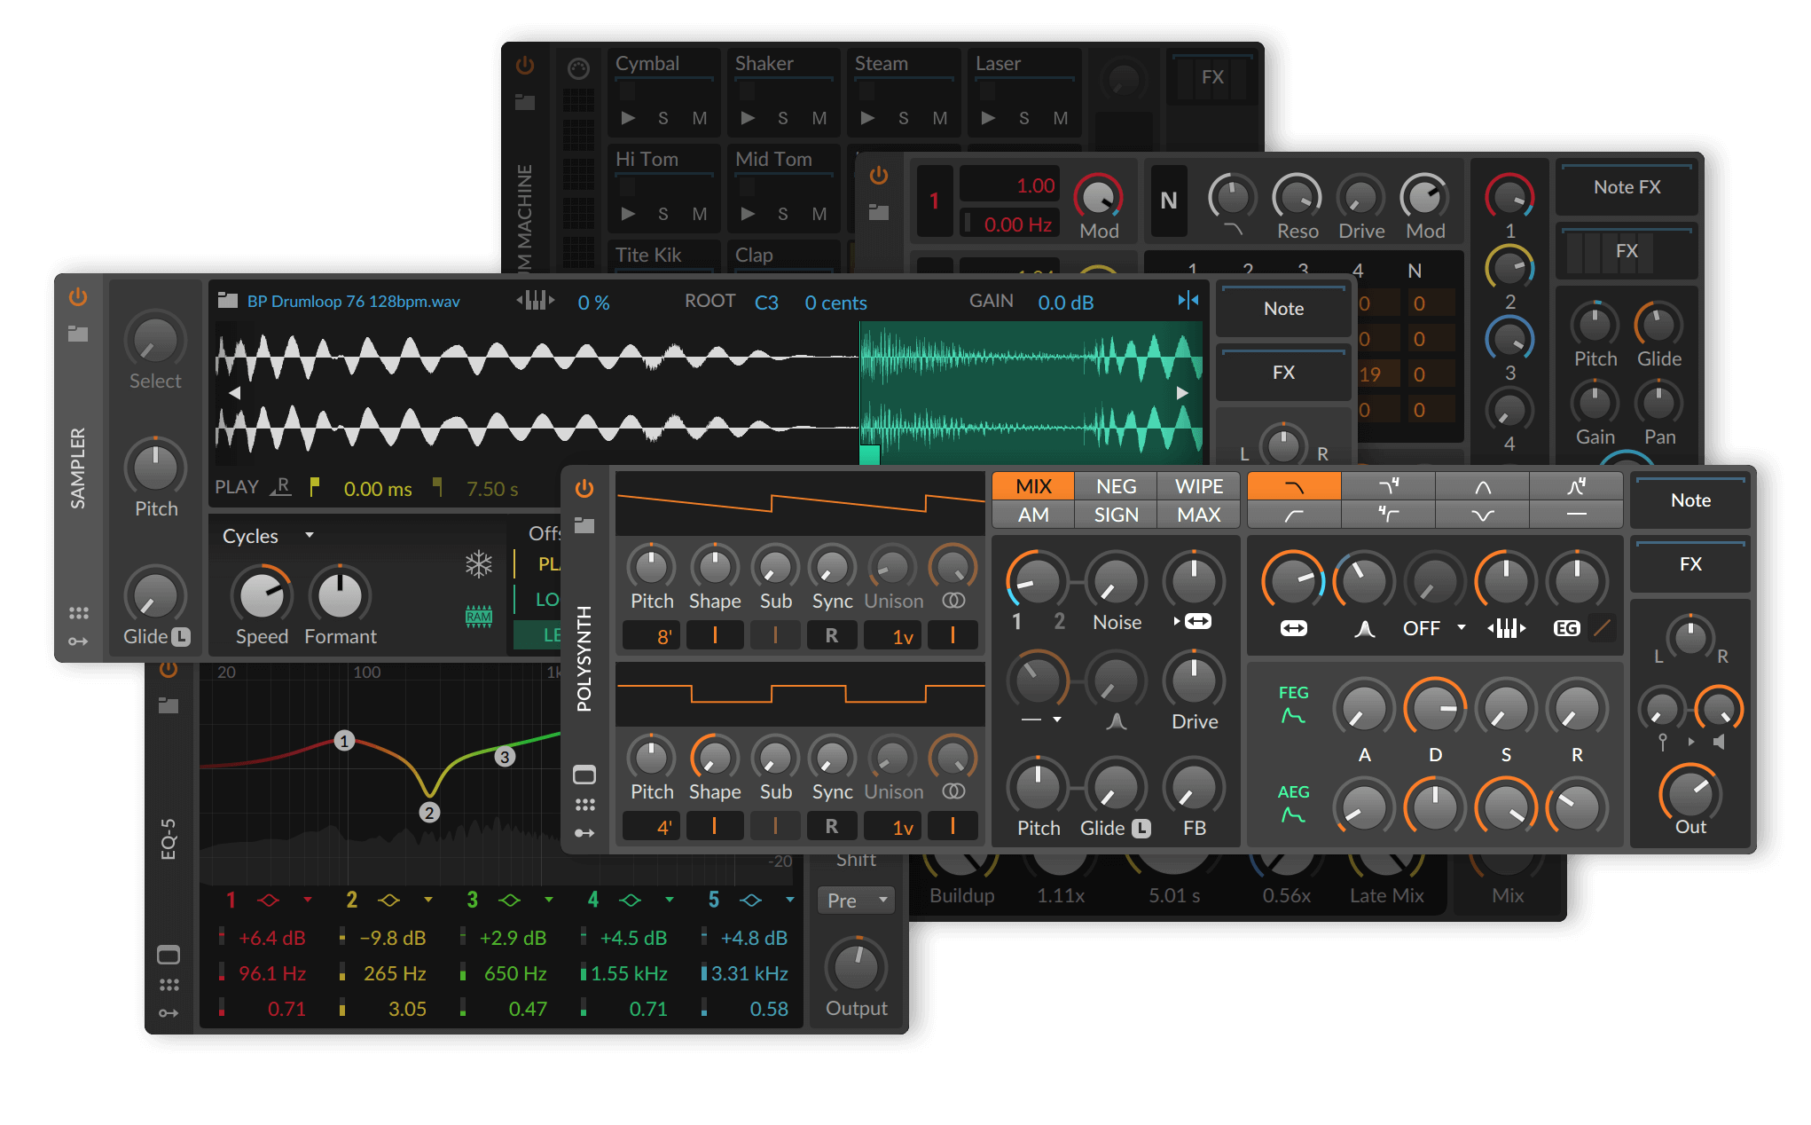Switch to the Note tab in Polysynth

1689,500
